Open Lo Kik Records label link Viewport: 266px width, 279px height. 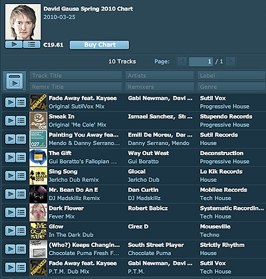[x=221, y=172]
